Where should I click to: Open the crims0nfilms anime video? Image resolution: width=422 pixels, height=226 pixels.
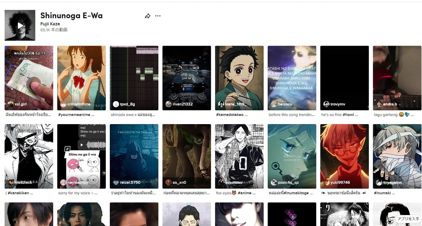click(82, 78)
